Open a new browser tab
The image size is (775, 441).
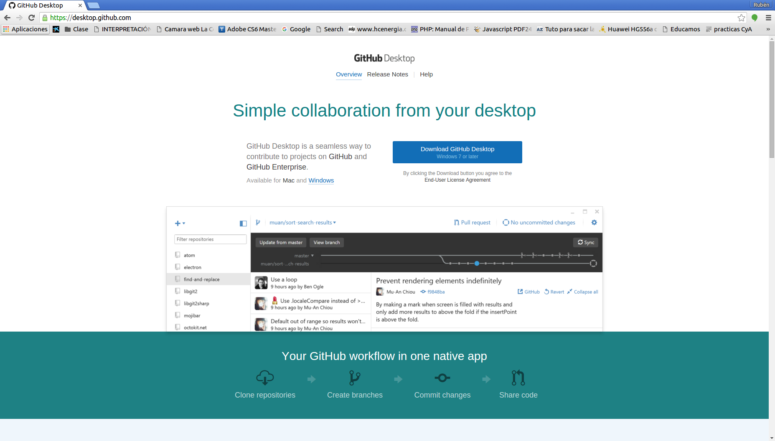[94, 5]
